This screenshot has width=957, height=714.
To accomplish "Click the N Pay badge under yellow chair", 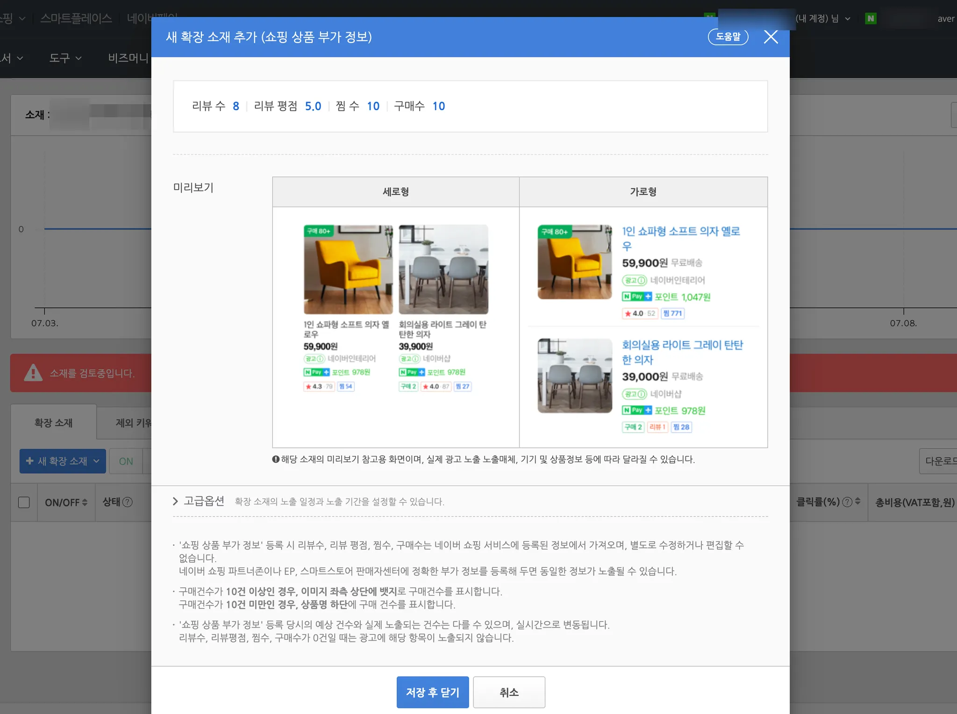I will point(316,372).
